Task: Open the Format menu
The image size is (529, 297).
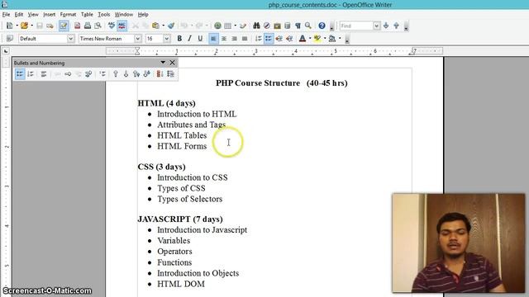Action: tap(68, 15)
